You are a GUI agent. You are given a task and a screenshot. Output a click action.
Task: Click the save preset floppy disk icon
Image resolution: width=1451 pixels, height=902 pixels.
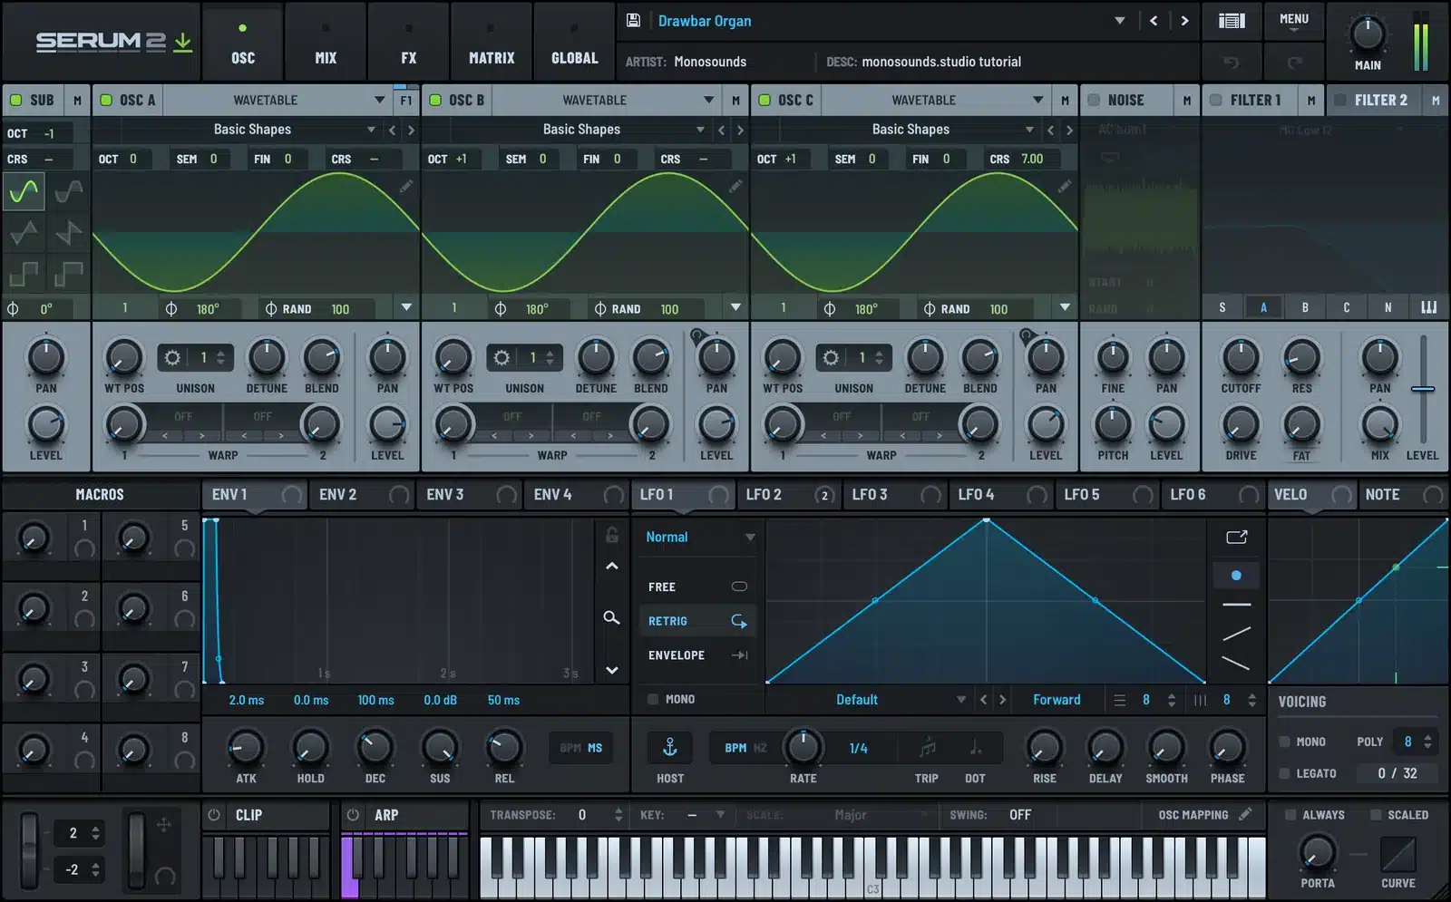633,20
